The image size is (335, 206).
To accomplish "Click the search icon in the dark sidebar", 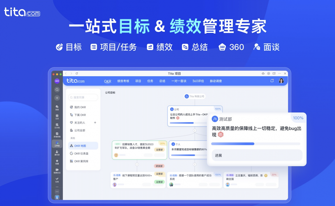I will point(57,90).
